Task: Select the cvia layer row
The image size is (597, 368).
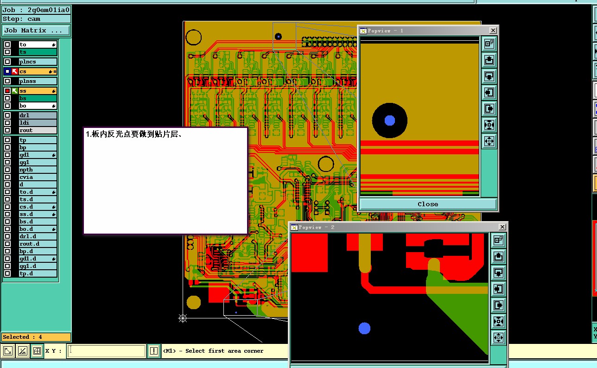Action: [38, 177]
